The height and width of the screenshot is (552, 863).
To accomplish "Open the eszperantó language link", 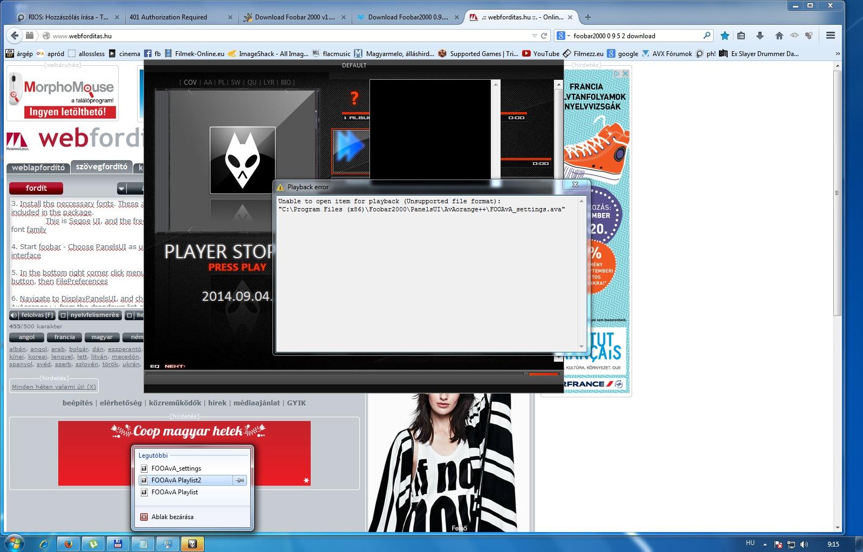I will (x=125, y=349).
